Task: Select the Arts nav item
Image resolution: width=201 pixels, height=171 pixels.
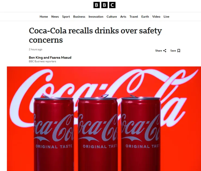Action: [123, 17]
